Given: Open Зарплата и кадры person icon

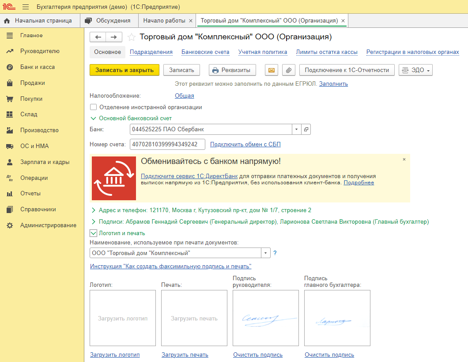Looking at the screenshot, I should click(10, 162).
